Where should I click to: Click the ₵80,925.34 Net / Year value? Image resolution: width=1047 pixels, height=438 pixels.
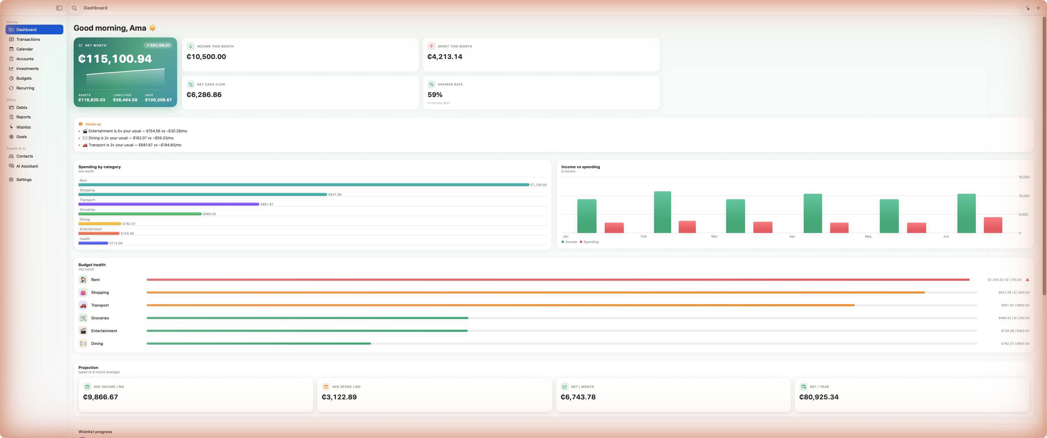click(819, 397)
